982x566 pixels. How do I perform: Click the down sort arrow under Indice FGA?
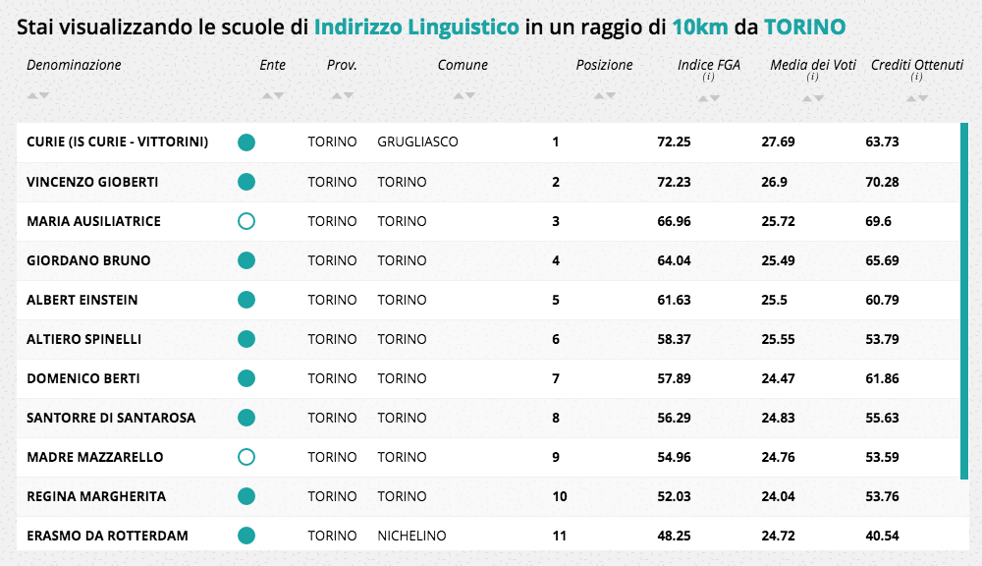click(x=715, y=98)
